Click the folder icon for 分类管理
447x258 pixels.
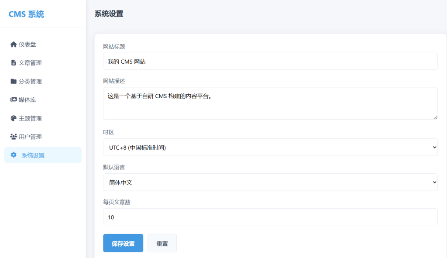click(x=13, y=81)
